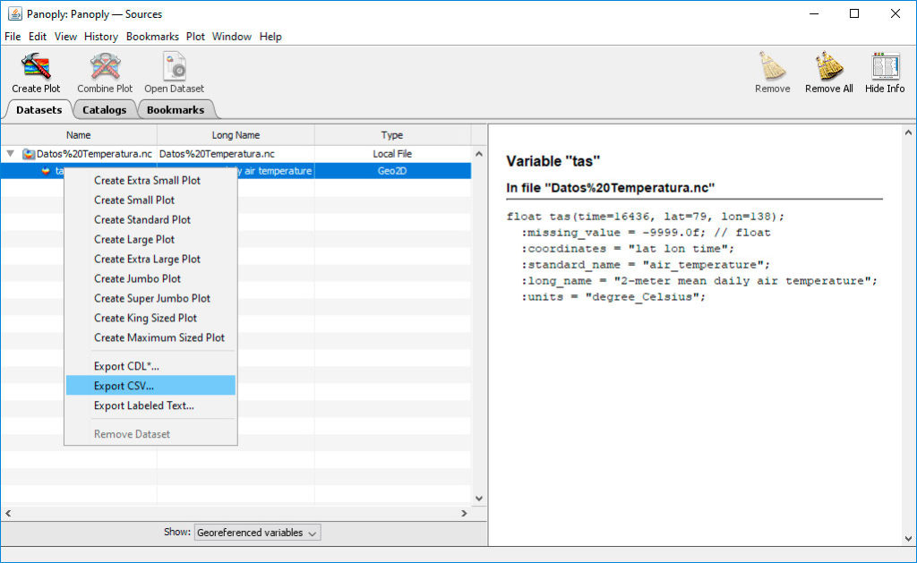917x563 pixels.
Task: Click the missing_value attribute line
Action: [646, 233]
